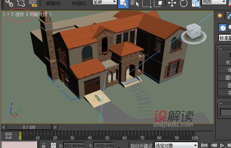The height and width of the screenshot is (148, 231).
Task: Click the Unlink Selection tool
Action: (x=21, y=3)
